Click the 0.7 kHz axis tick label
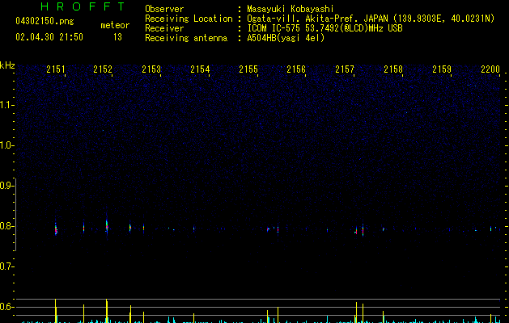 coord(6,266)
